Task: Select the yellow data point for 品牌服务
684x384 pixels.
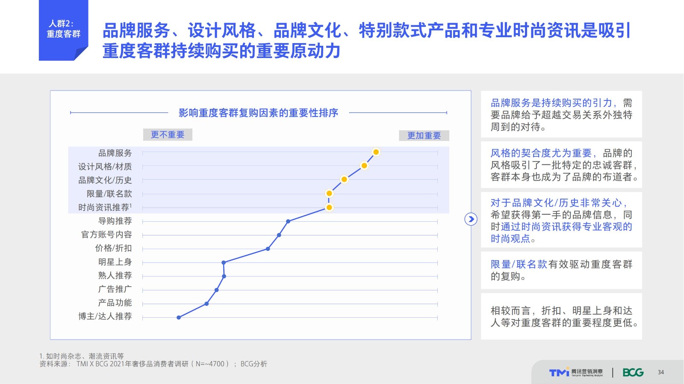Action: 376,152
